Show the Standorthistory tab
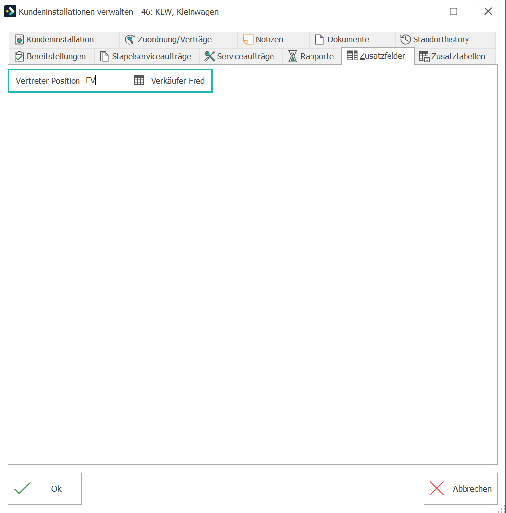Viewport: 506px width, 513px height. 445,39
